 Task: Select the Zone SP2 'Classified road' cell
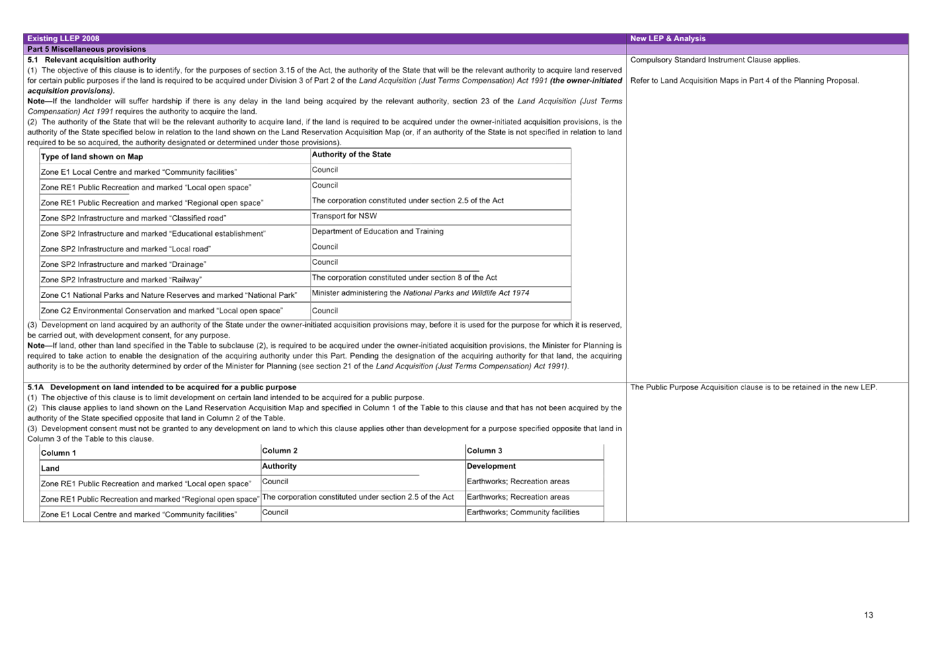click(x=133, y=218)
